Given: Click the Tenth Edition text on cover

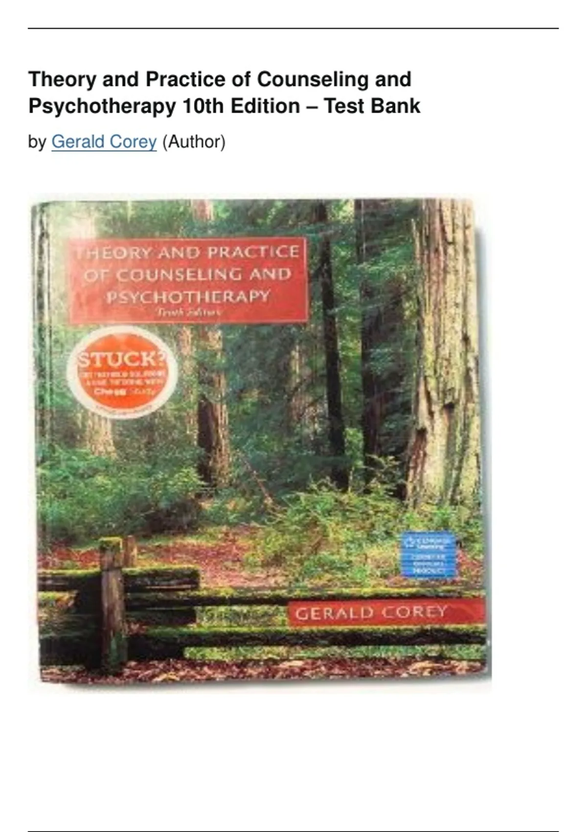Looking at the screenshot, I should [x=188, y=312].
